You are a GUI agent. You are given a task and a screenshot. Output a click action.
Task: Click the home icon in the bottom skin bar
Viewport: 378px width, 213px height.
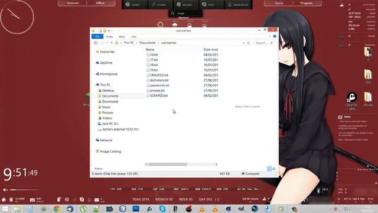4,199
